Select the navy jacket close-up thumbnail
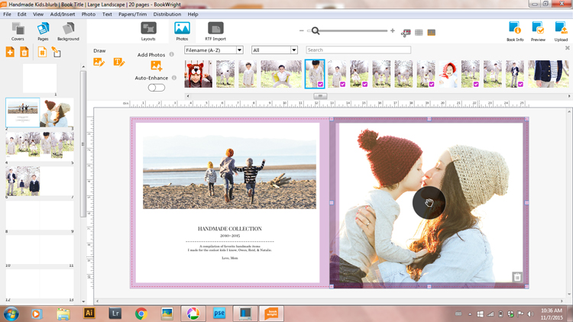The height and width of the screenshot is (322, 573). coord(548,74)
